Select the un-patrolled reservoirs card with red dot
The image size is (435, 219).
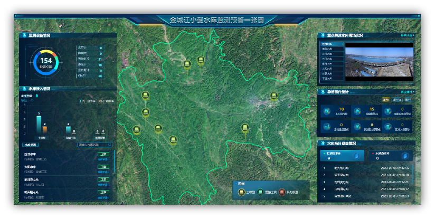point(392,156)
